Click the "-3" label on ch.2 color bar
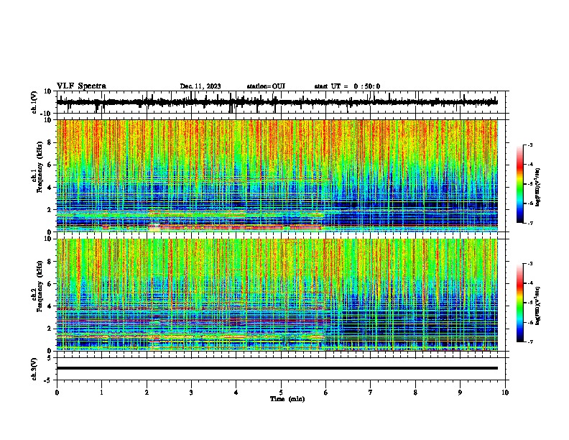This screenshot has width=569, height=440. tap(530, 264)
